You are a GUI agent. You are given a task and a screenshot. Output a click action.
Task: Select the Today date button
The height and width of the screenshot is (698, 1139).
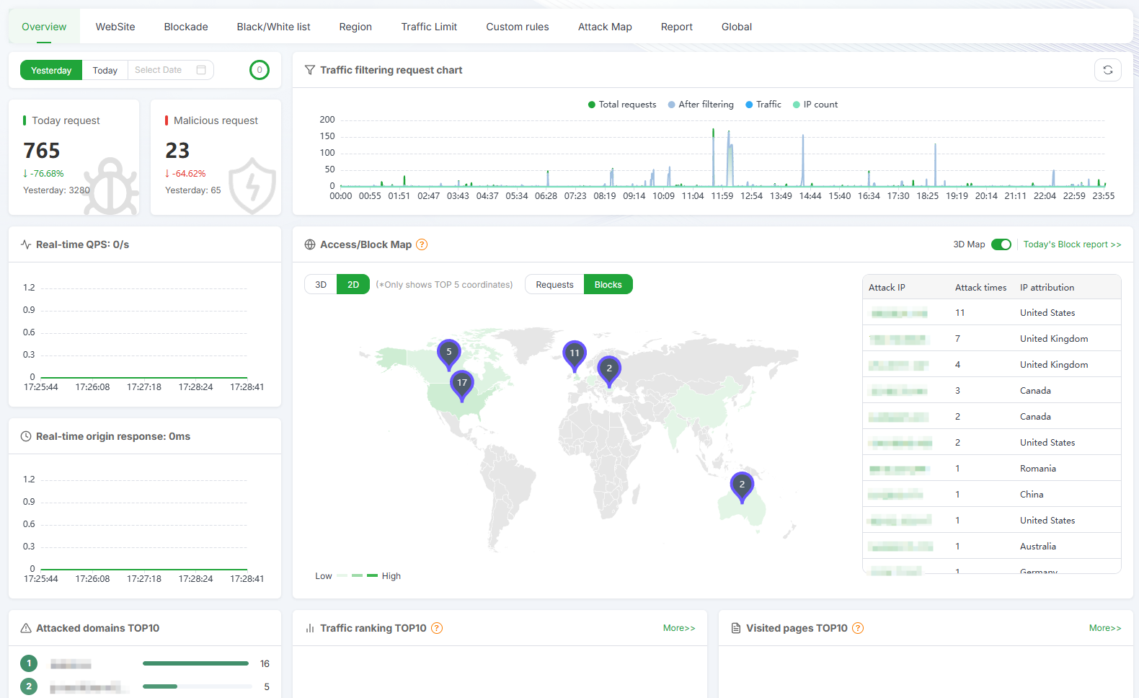pos(105,71)
